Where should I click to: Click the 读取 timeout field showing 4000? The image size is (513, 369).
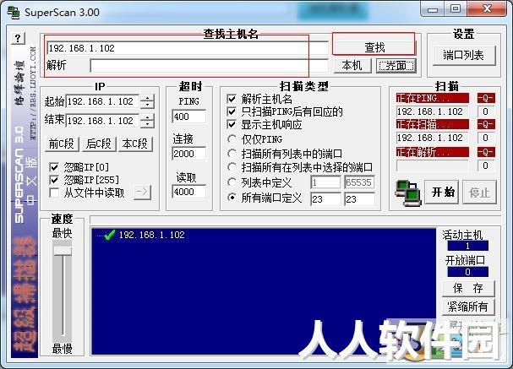click(x=189, y=192)
